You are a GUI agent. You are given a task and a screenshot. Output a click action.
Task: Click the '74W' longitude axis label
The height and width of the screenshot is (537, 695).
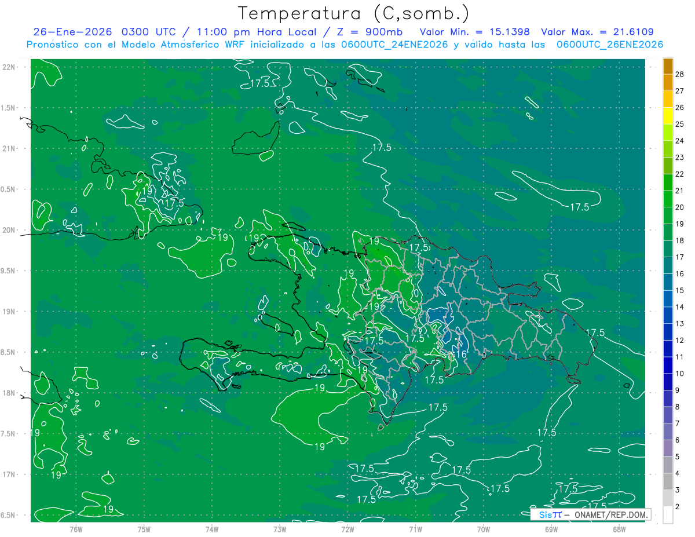(212, 529)
